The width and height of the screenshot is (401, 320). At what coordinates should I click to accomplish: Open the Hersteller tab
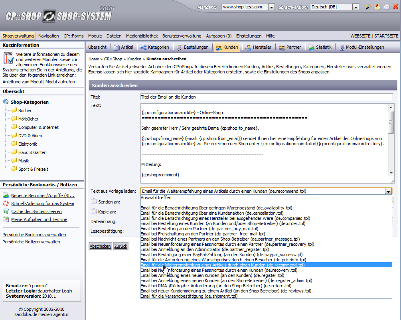coord(258,47)
